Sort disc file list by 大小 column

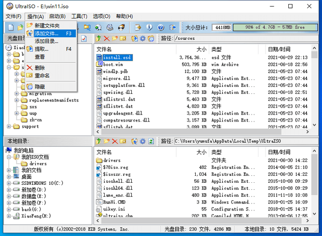point(192,49)
